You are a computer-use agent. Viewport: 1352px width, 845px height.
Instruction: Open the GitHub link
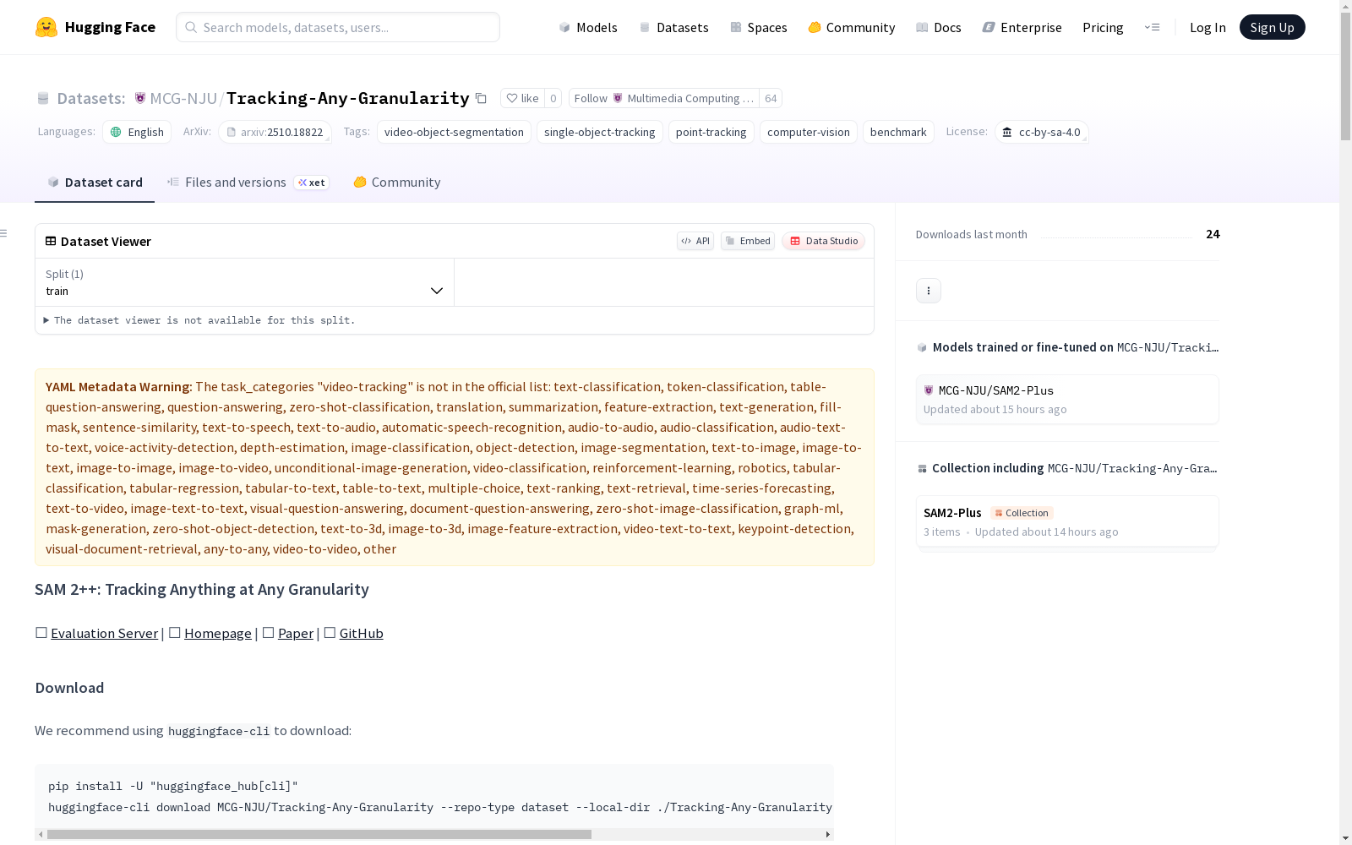[x=362, y=633]
